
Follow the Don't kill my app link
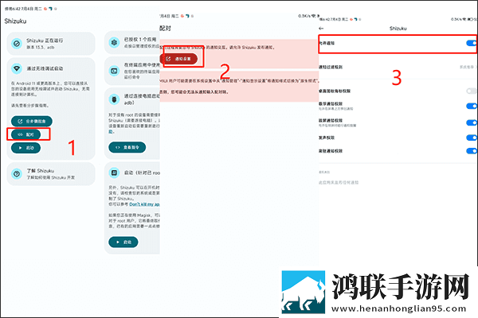tap(144, 204)
